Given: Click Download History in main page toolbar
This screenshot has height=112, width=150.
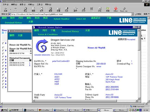Looking at the screenshot, I should point(13,23).
